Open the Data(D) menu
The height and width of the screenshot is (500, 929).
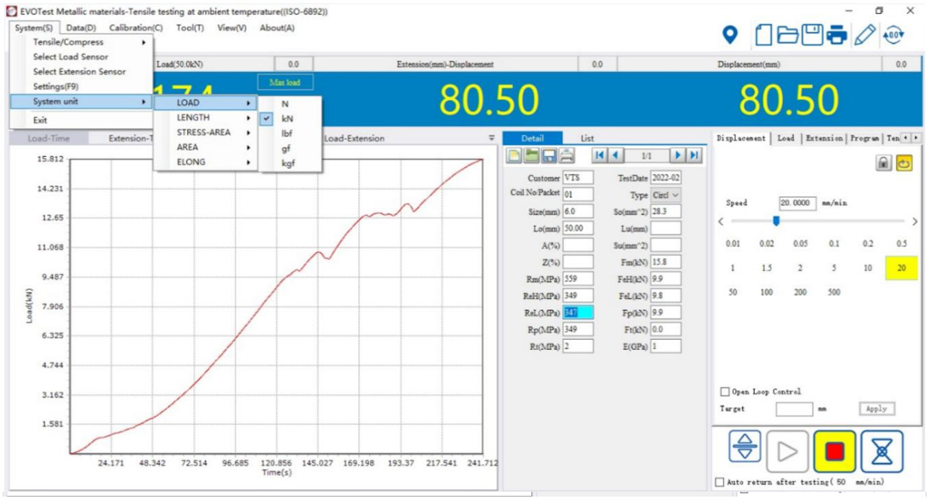pos(82,28)
